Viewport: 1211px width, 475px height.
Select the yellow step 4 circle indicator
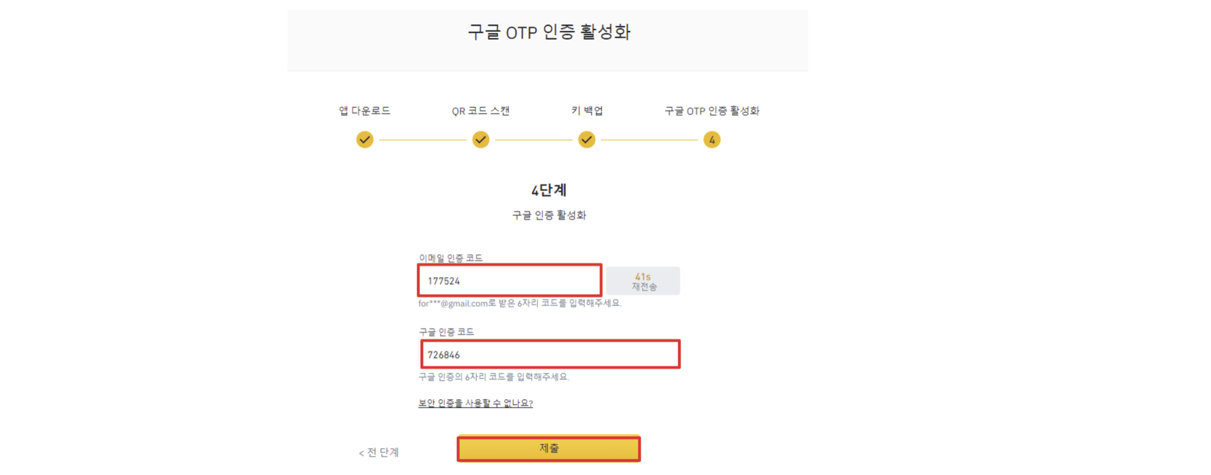(711, 139)
